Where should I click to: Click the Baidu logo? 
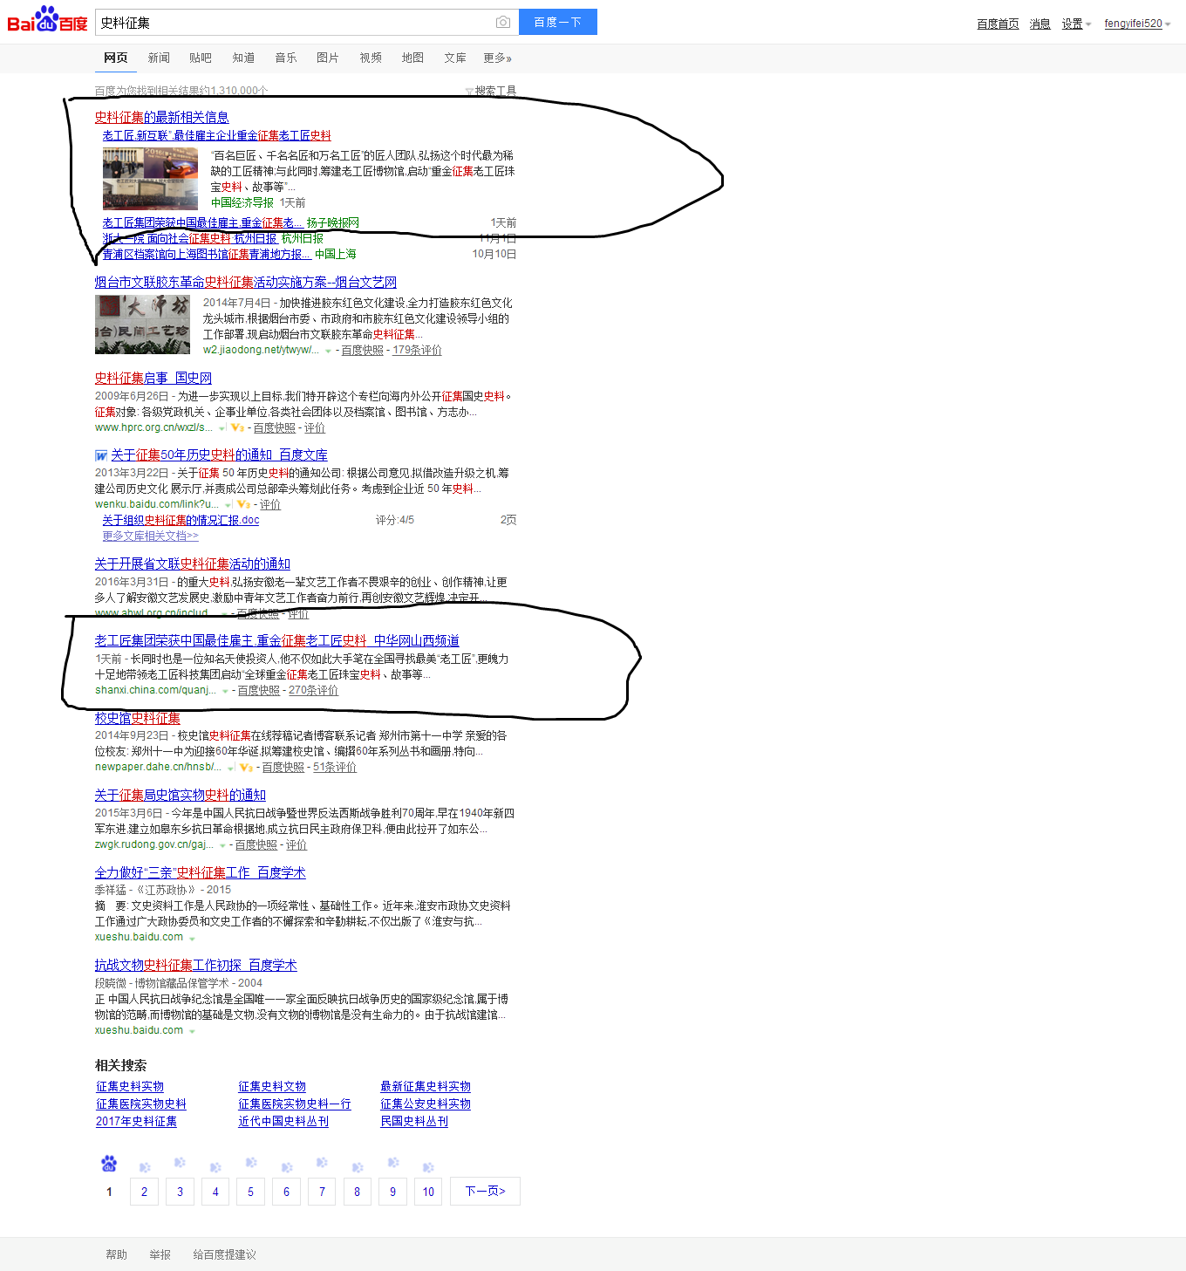47,19
